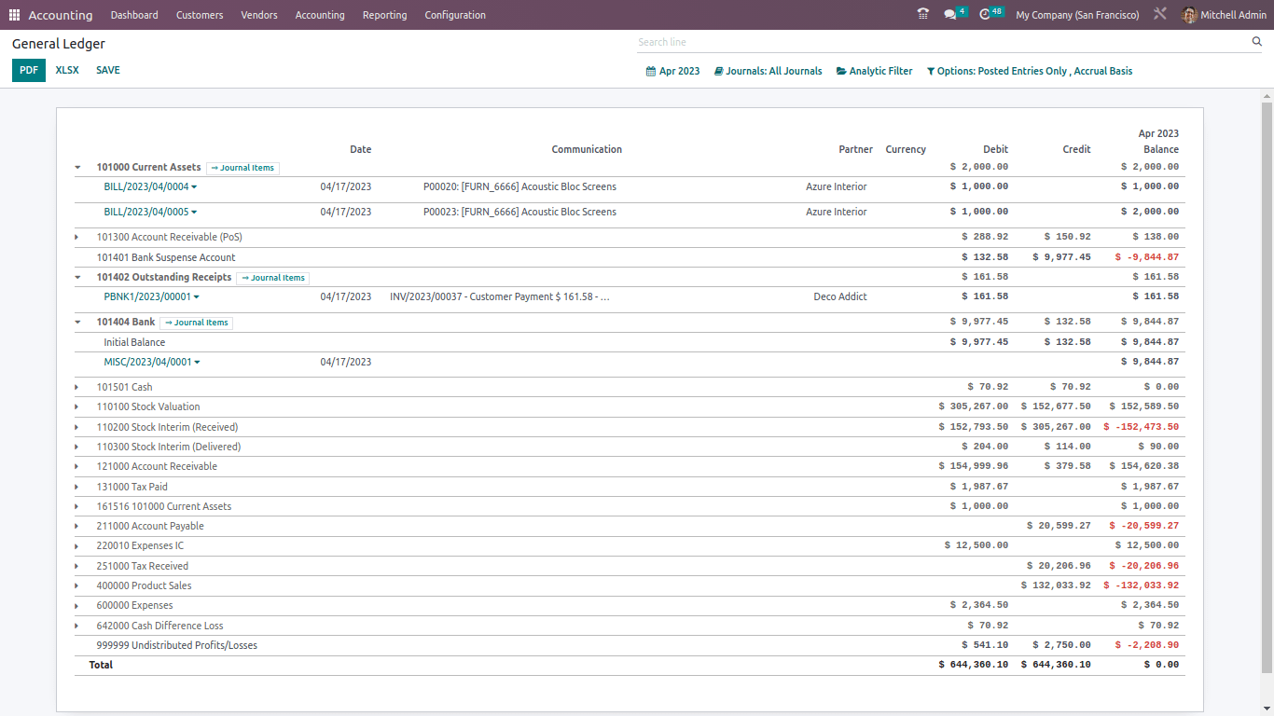Screen dimensions: 1274x716
Task: Expand the 400000 Product Sales account
Action: (77, 585)
